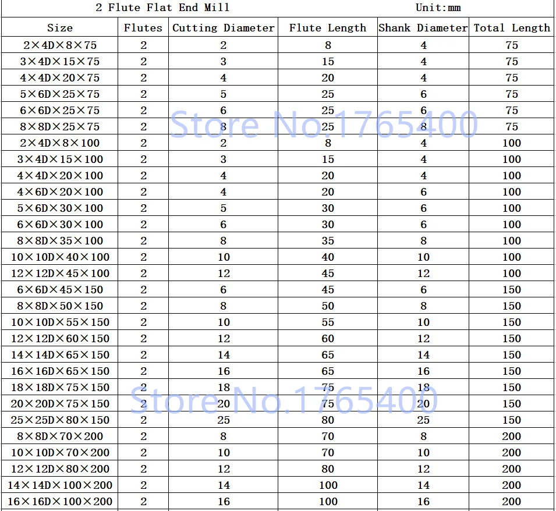Click cutting diameter 25 in 25×25D×80×150 row
This screenshot has height=511, width=556.
click(x=224, y=420)
